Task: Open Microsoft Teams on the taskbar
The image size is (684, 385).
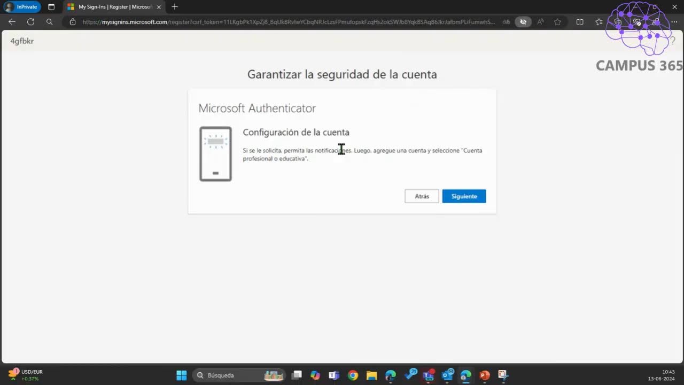Action: click(x=334, y=375)
